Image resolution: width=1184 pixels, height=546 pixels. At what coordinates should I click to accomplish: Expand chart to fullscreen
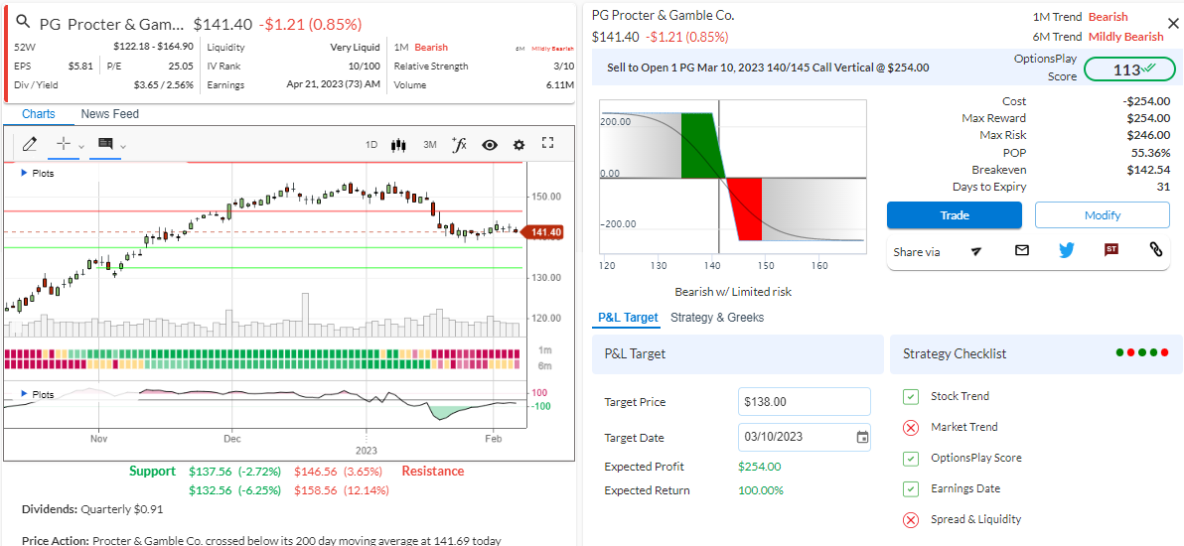pos(549,144)
